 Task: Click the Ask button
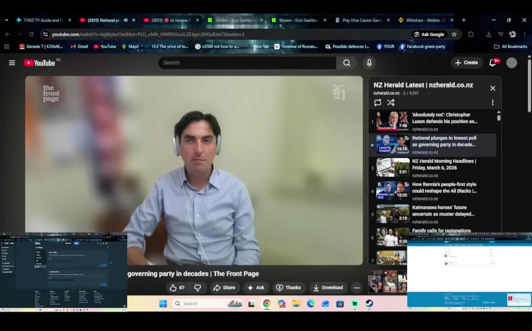tap(256, 288)
